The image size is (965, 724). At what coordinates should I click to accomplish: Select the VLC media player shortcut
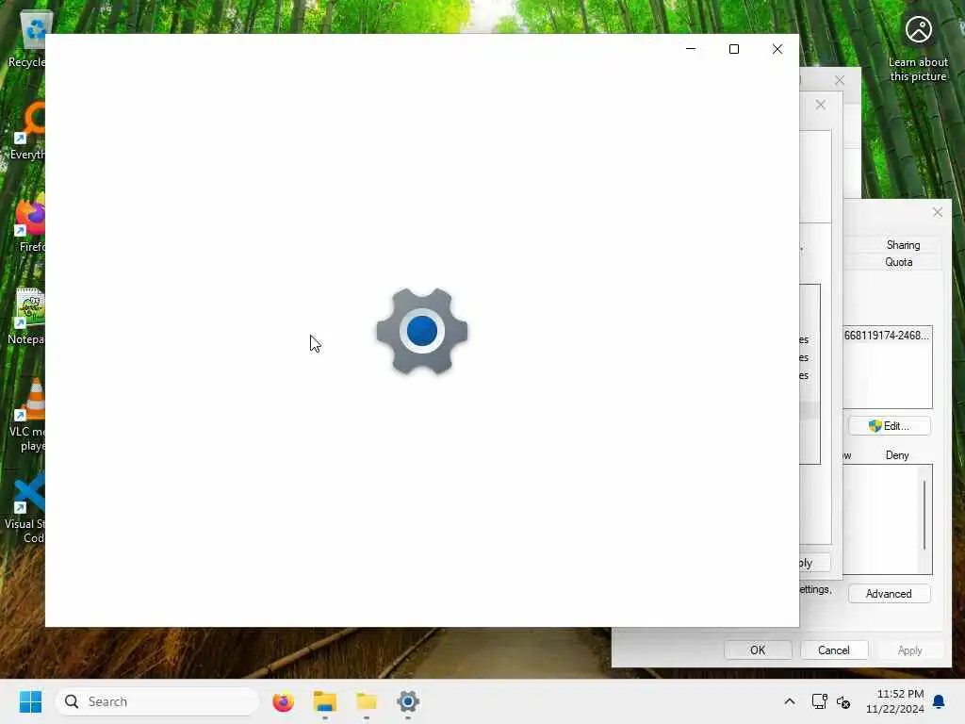28,415
